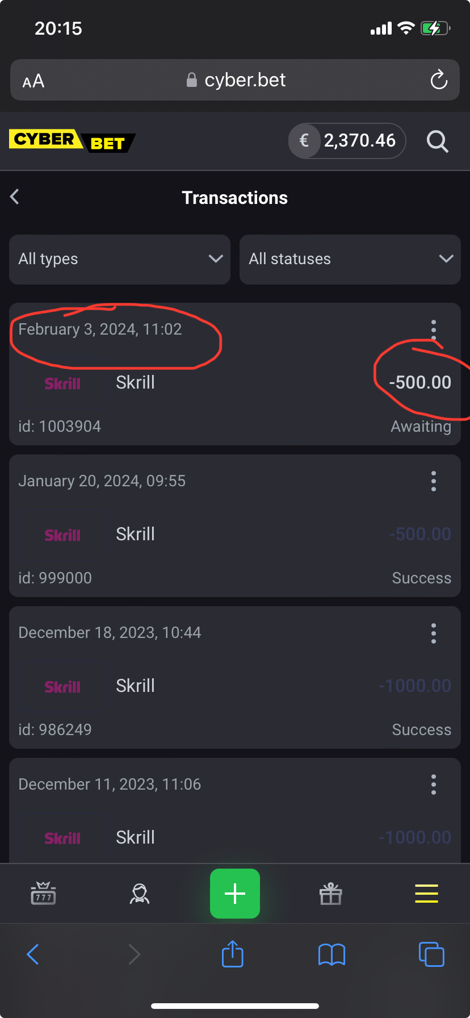Image resolution: width=470 pixels, height=1018 pixels.
Task: Open options for December 18 transaction
Action: (434, 633)
